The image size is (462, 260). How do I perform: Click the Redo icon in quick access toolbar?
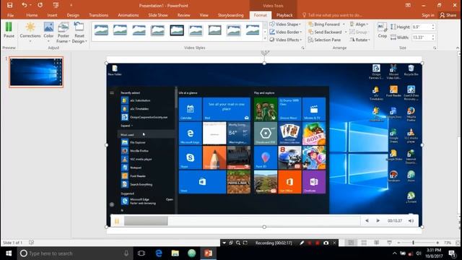coord(40,5)
